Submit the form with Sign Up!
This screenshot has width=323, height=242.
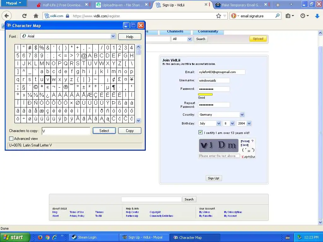[x=214, y=178]
